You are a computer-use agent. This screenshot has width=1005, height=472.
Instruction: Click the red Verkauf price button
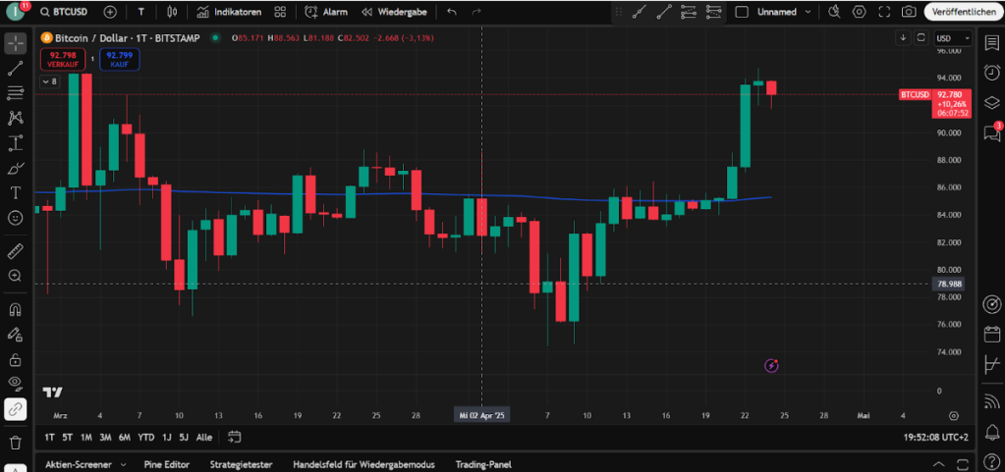63,59
